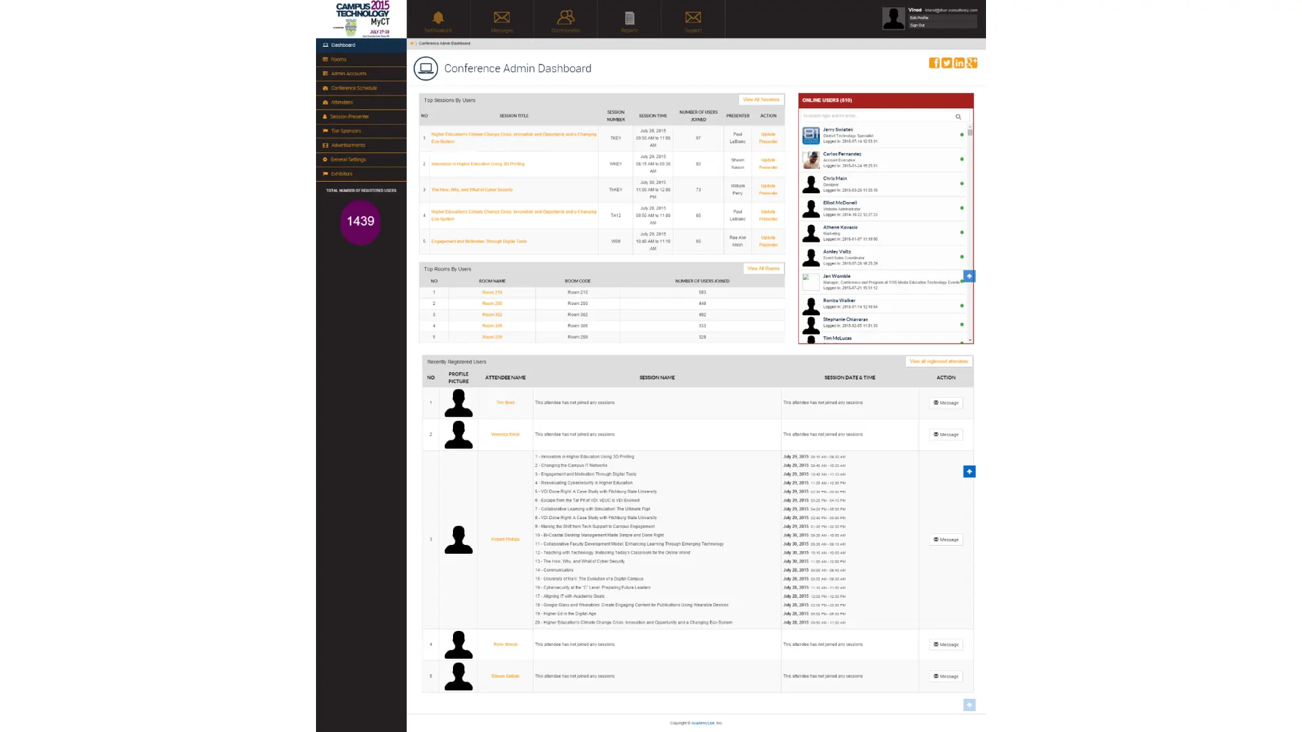Click View all registered attendees button

pyautogui.click(x=939, y=361)
